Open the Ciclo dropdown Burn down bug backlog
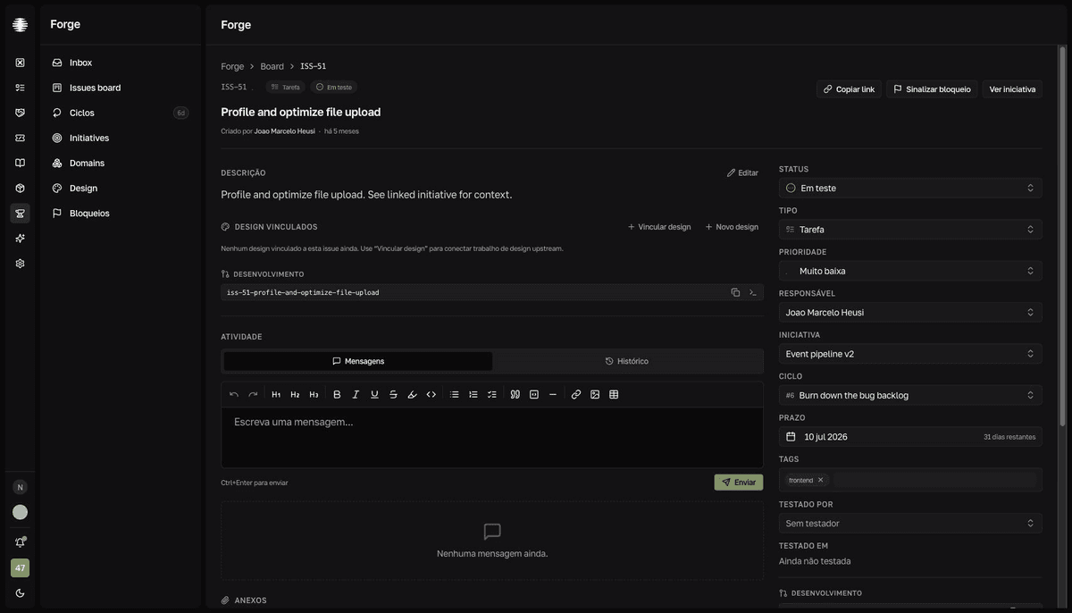 [x=910, y=395]
